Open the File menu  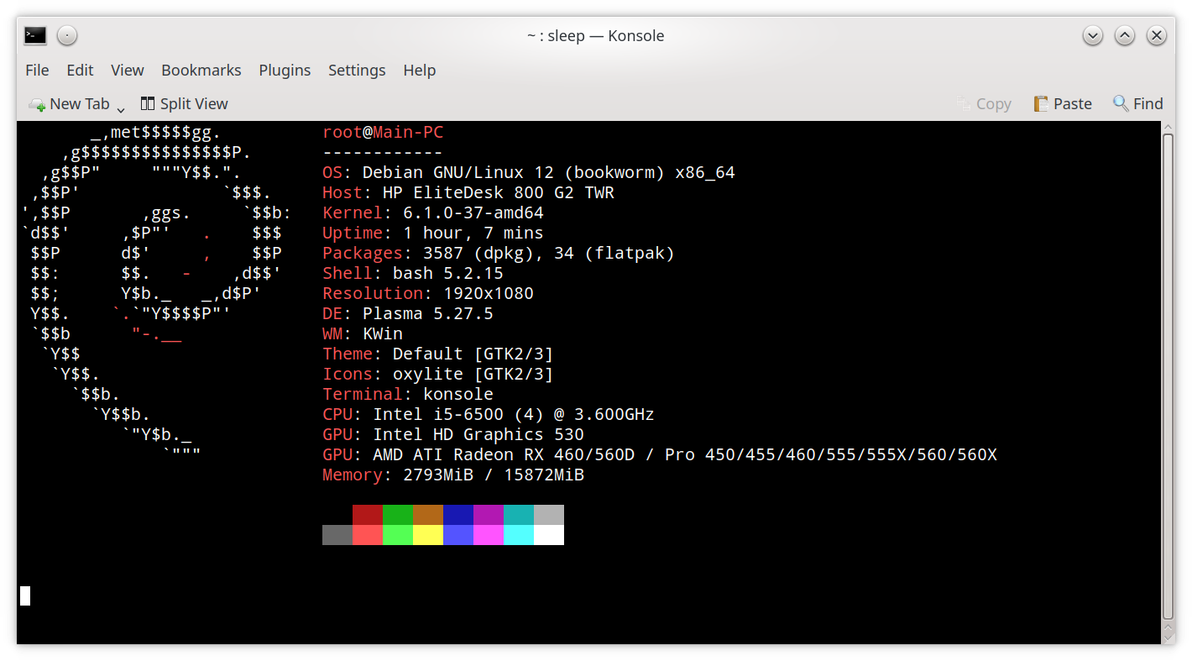point(37,70)
